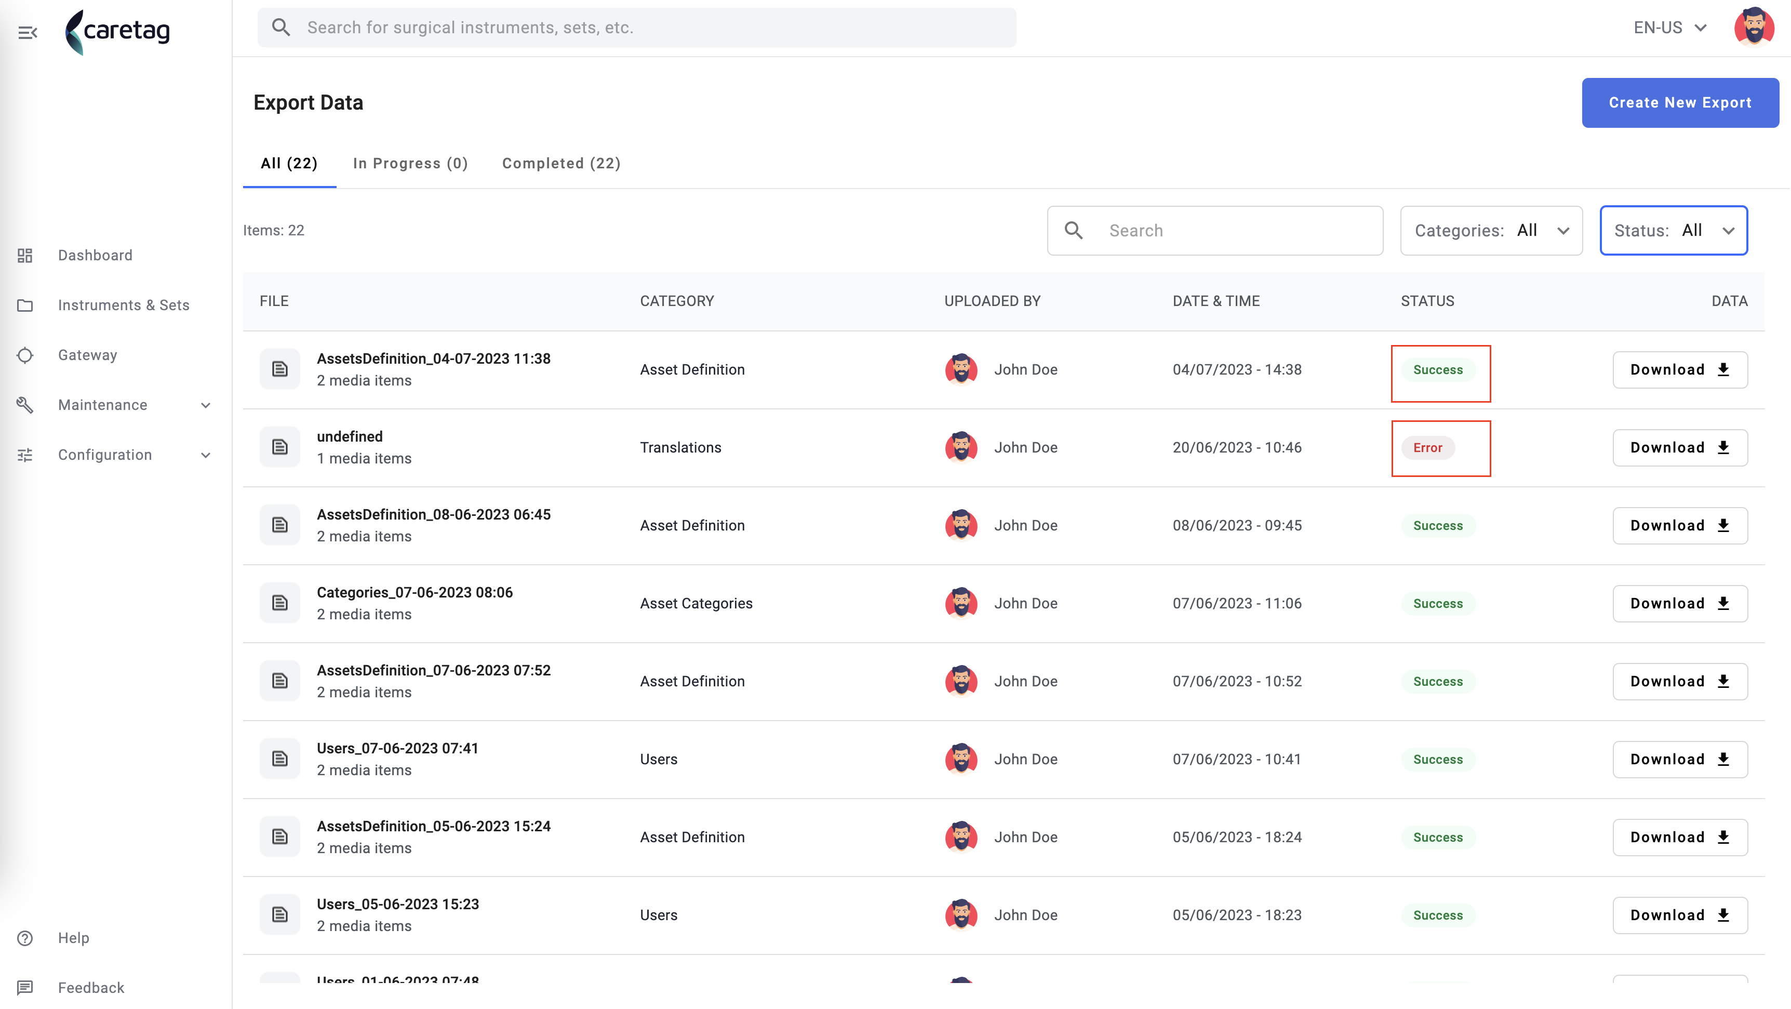Expand the Maintenance menu chevron

[206, 405]
